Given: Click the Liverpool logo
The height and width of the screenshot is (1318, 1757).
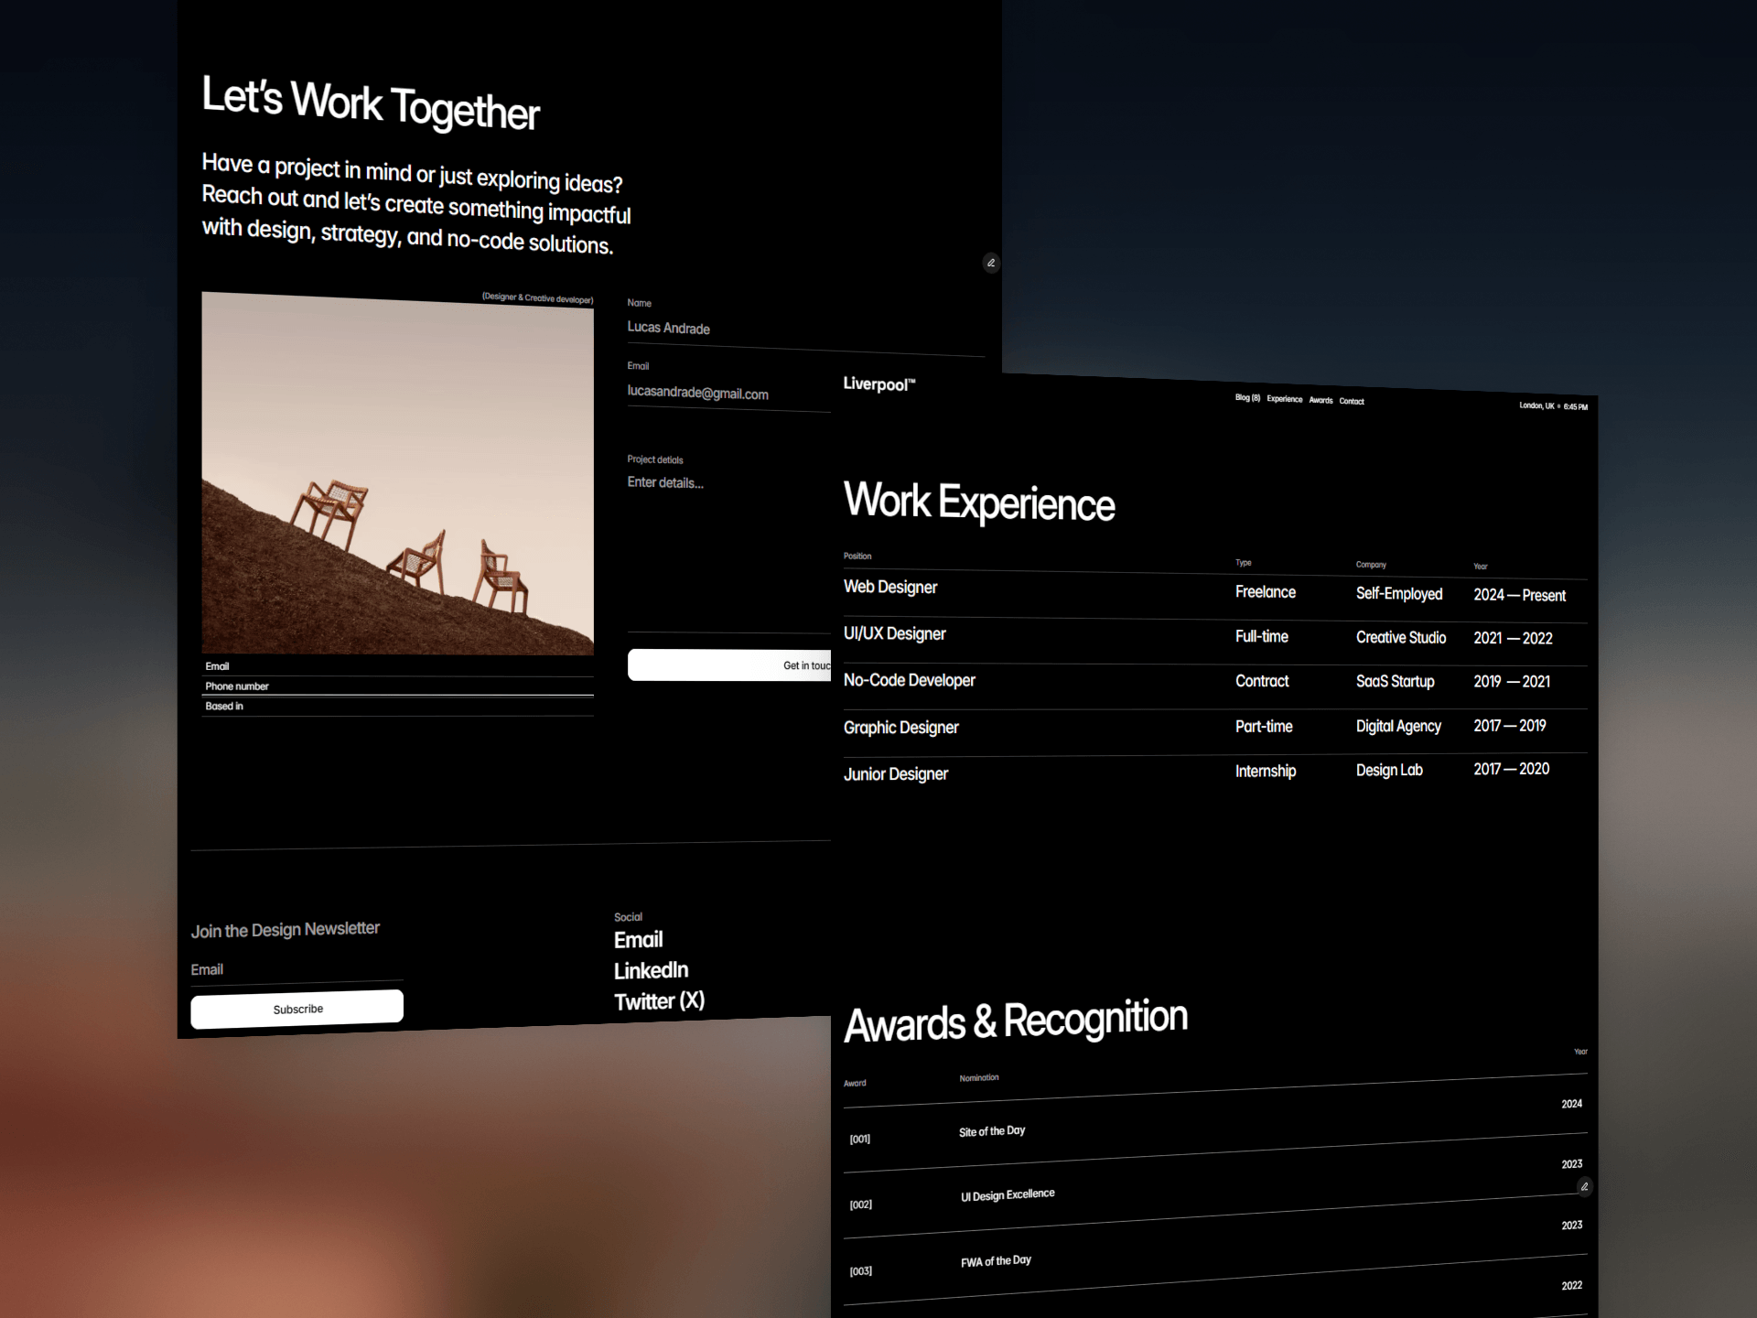Looking at the screenshot, I should click(878, 384).
